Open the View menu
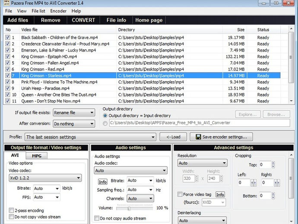The width and height of the screenshot is (298, 224). point(22,11)
